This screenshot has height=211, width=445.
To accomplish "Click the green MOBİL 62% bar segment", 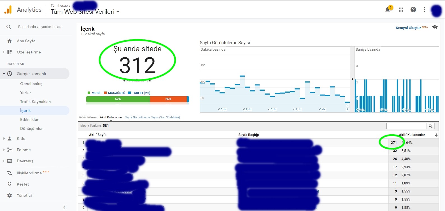I will [118, 99].
